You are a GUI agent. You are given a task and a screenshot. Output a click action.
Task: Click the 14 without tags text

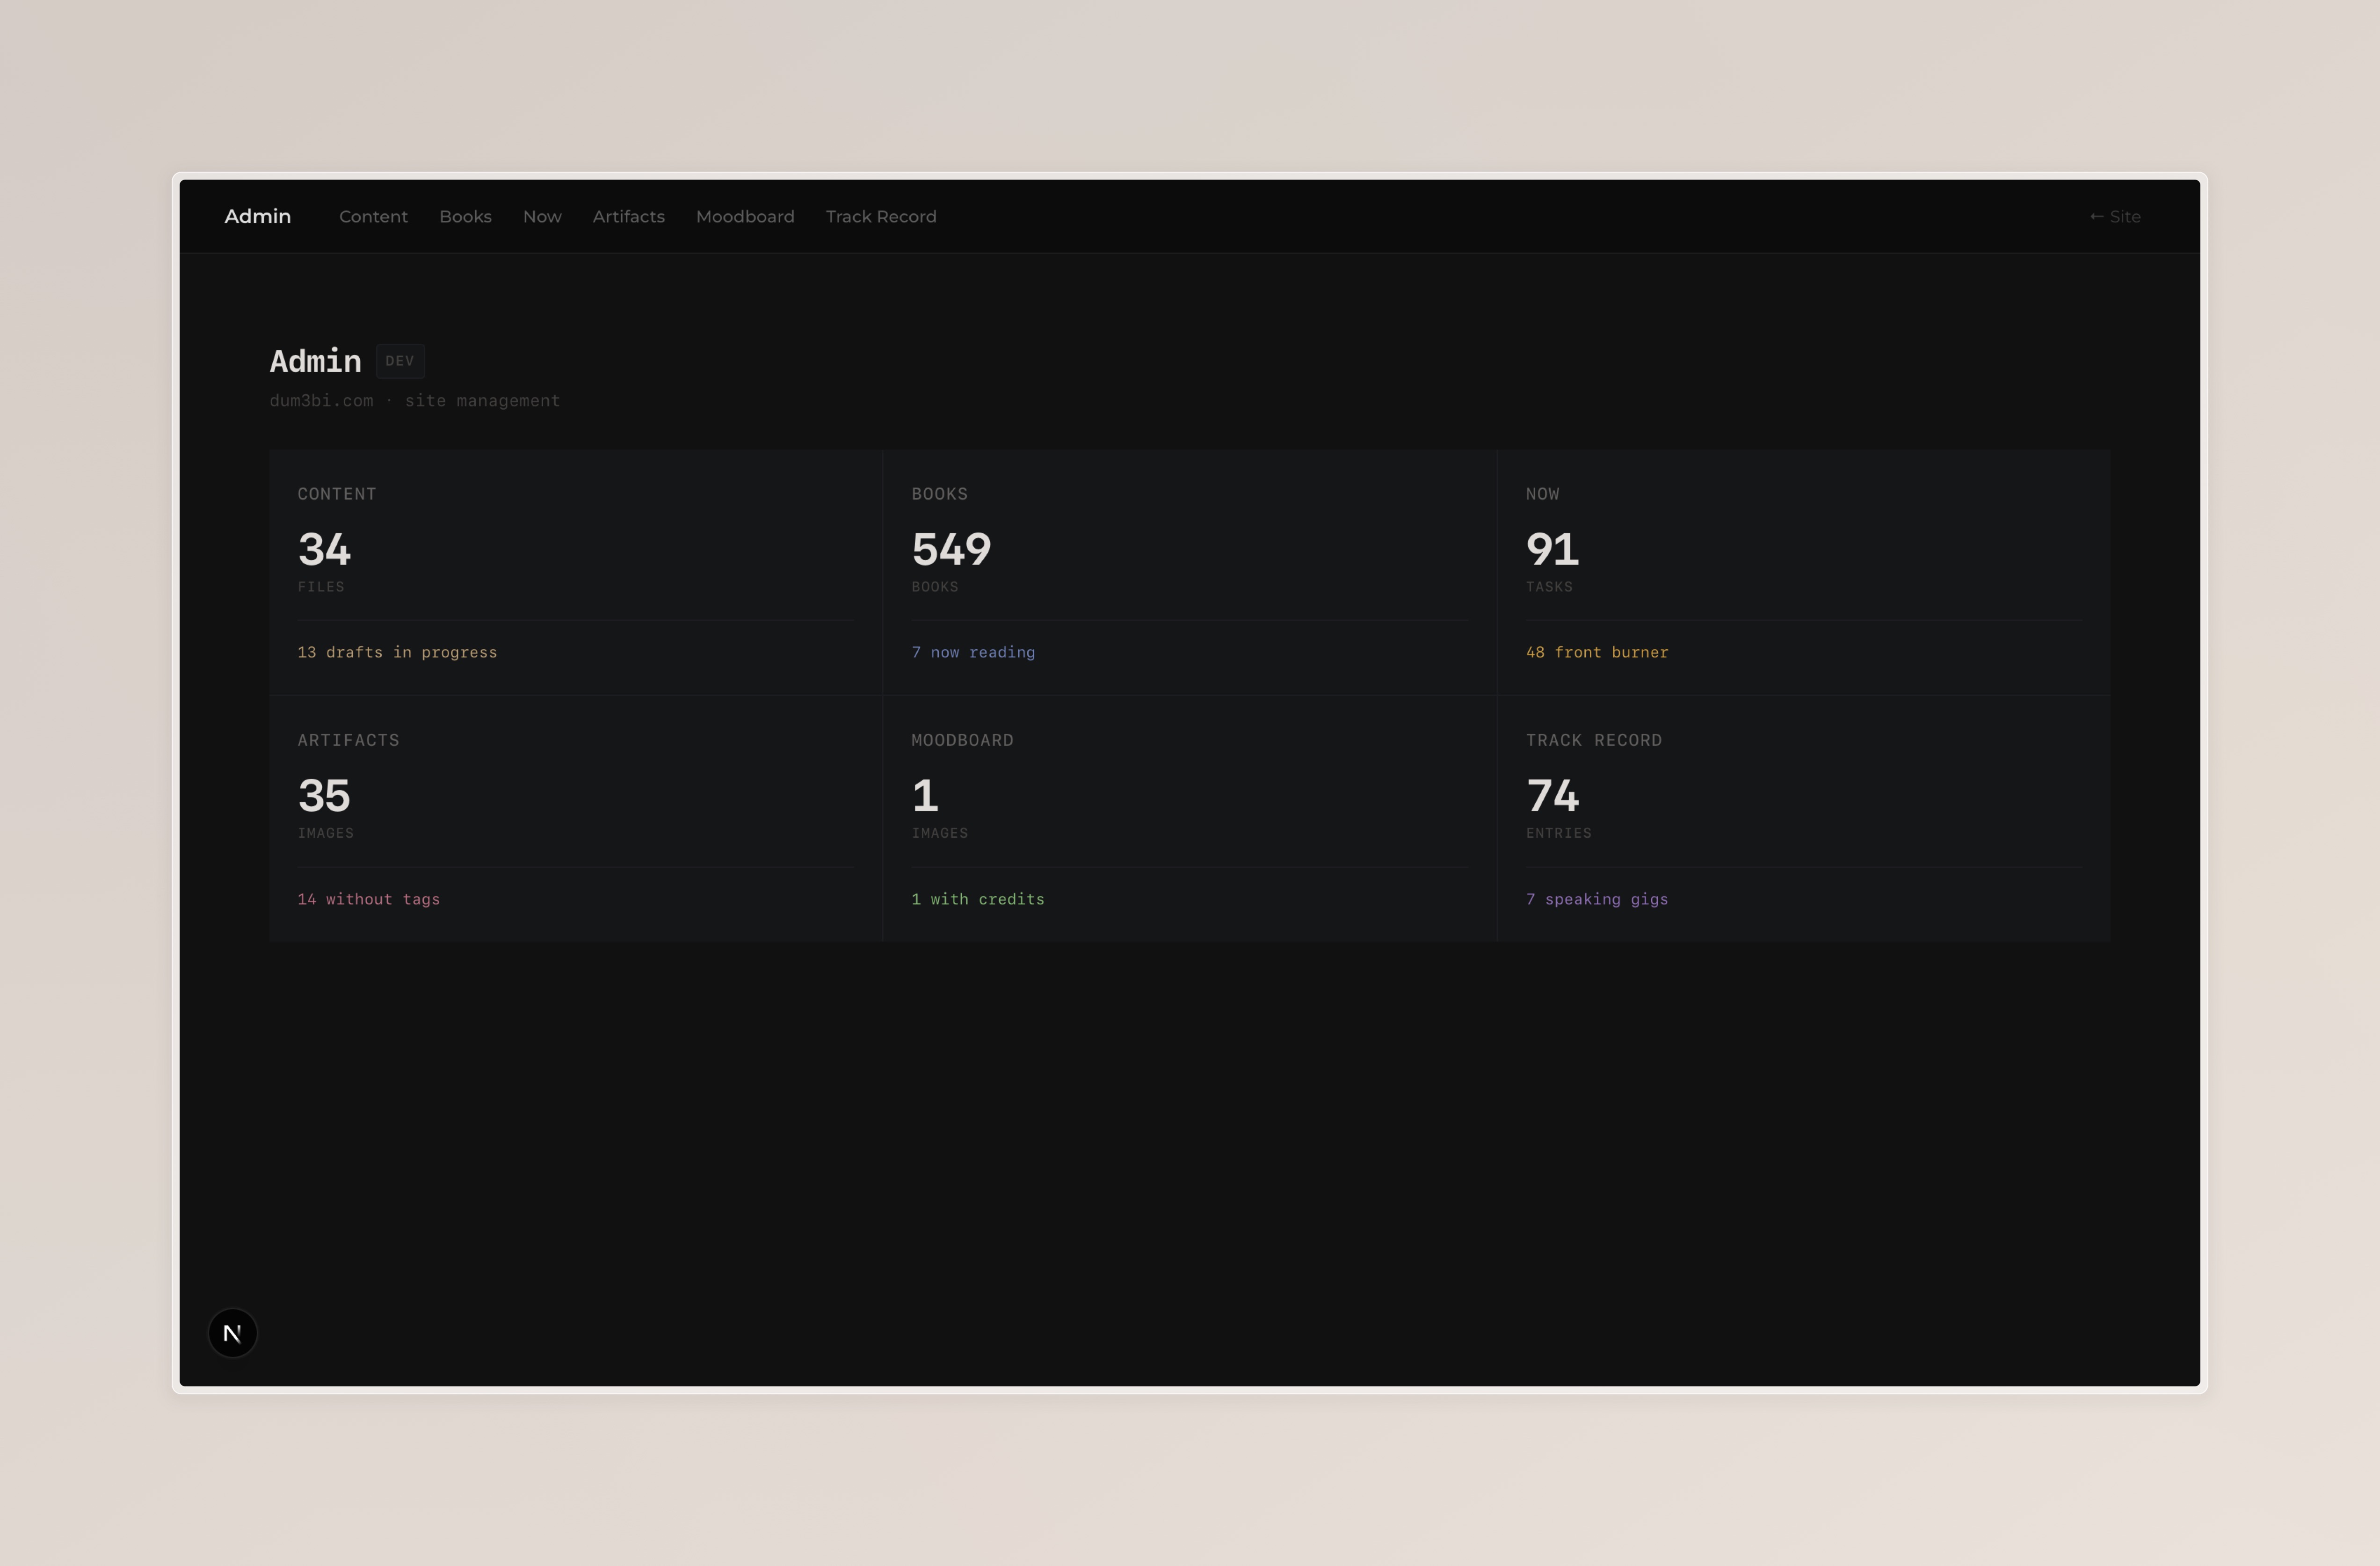coord(368,899)
